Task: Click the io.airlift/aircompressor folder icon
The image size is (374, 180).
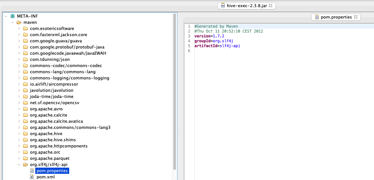Action: coord(25,84)
